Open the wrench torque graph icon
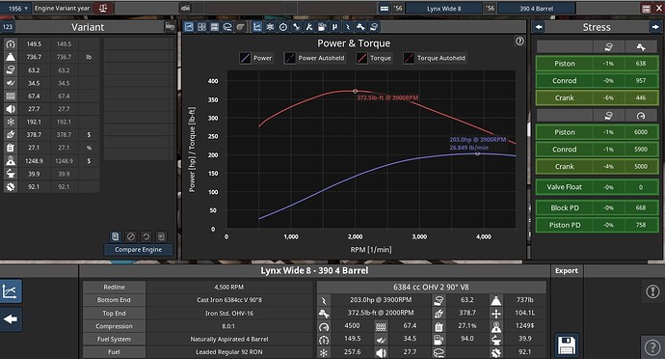The image size is (665, 359). (360, 27)
